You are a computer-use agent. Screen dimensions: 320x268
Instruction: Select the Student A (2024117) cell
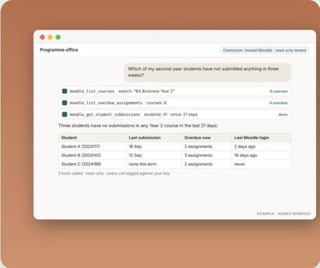coord(92,147)
